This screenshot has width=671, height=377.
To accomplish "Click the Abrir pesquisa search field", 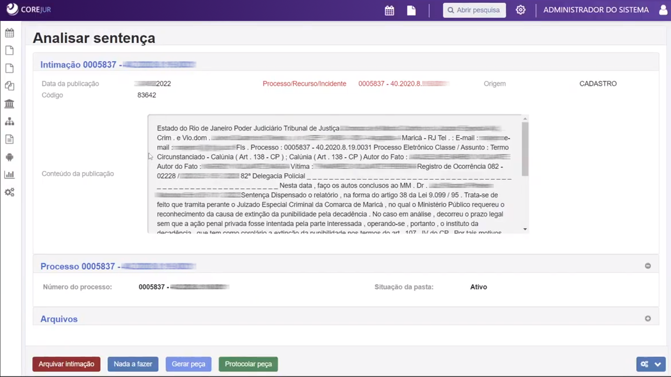I will [x=474, y=10].
